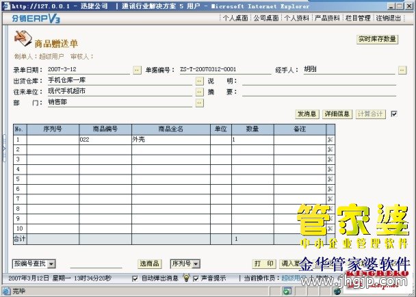Click the delete icon on row 7
The width and height of the screenshot is (416, 297).
tap(330, 198)
